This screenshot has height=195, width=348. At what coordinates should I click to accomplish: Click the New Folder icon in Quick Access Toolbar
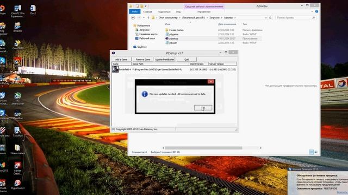[x=141, y=6]
